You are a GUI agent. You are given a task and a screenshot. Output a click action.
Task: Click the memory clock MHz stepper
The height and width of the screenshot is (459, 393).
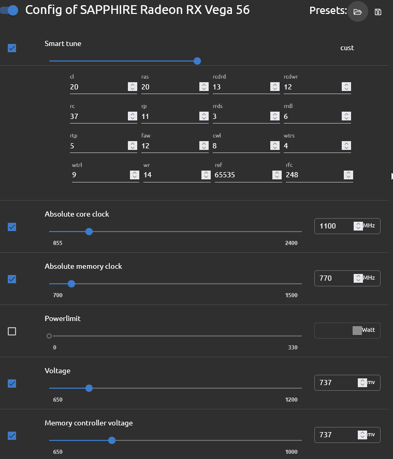[358, 278]
